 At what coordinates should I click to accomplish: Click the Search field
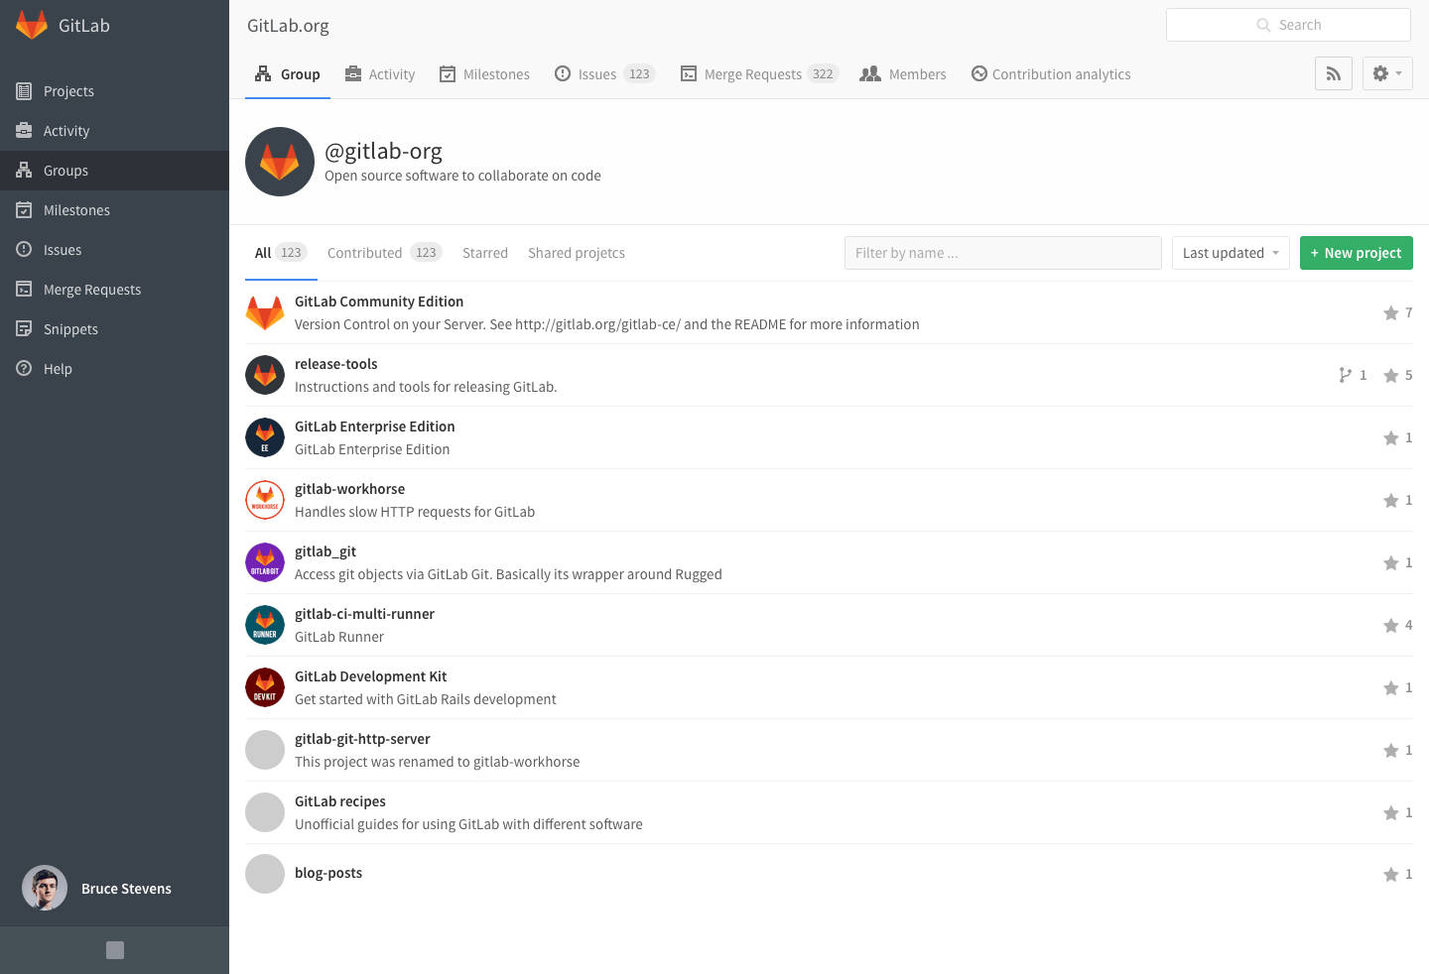[x=1288, y=25]
